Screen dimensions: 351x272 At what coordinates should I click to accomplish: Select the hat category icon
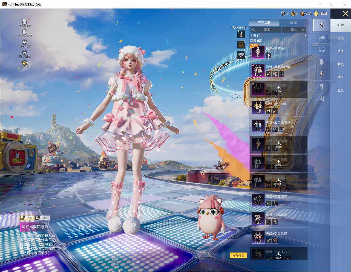pos(322,38)
